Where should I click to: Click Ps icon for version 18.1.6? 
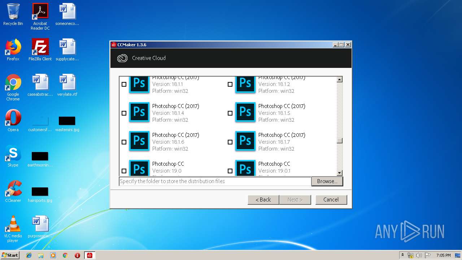[139, 141]
